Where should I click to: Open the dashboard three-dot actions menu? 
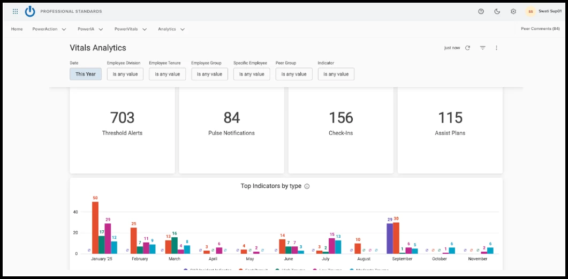click(x=497, y=48)
